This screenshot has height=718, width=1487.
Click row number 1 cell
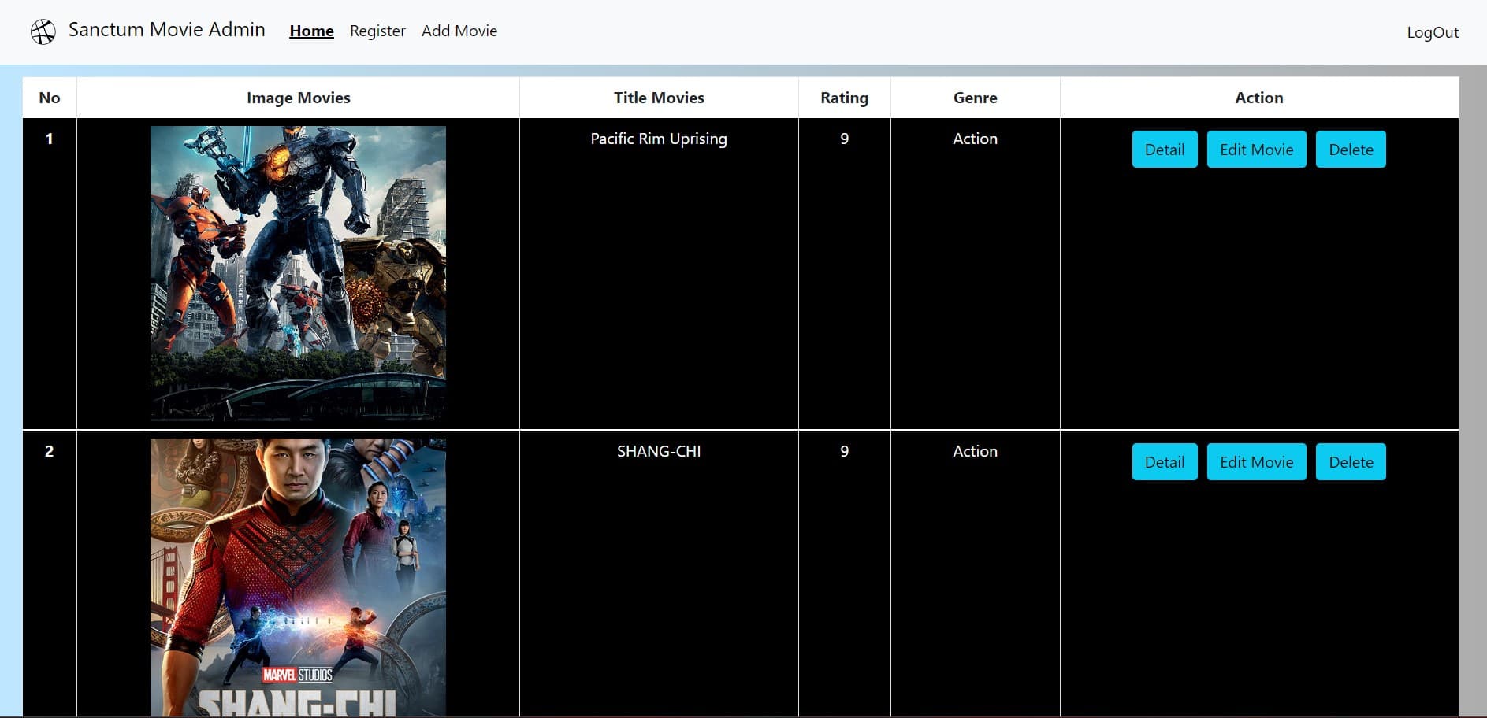point(50,273)
